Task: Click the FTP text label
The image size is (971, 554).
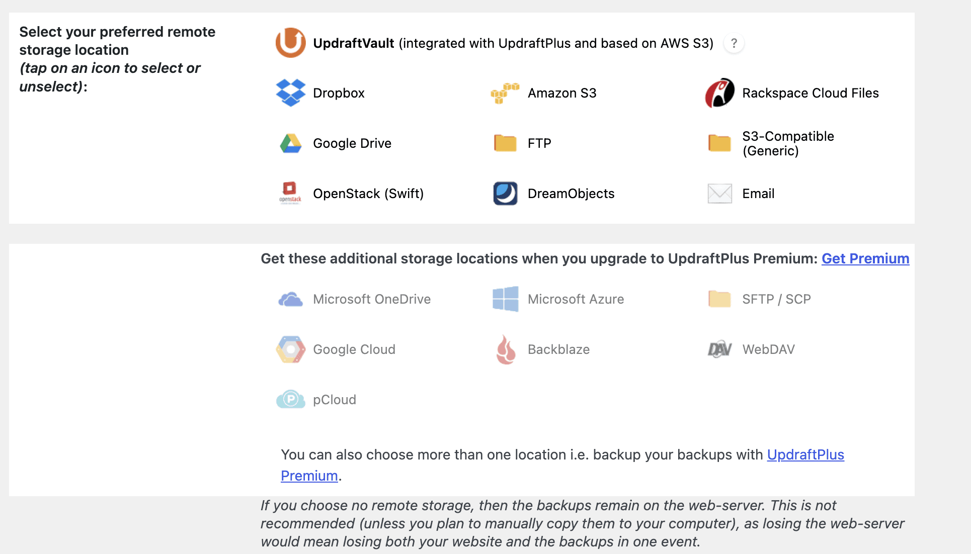Action: click(x=539, y=143)
